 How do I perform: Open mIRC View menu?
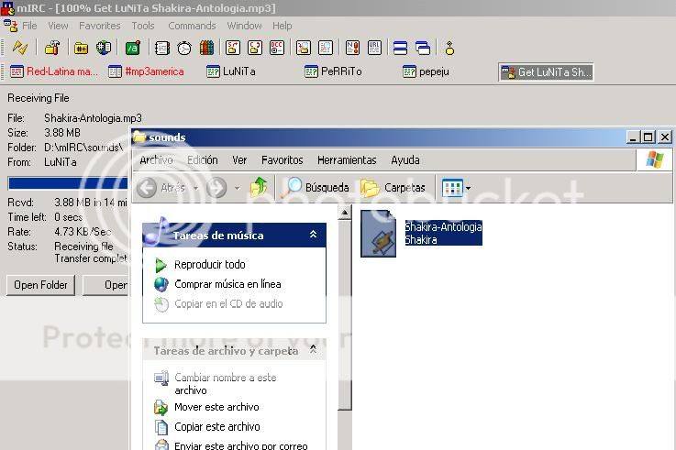[x=58, y=26]
